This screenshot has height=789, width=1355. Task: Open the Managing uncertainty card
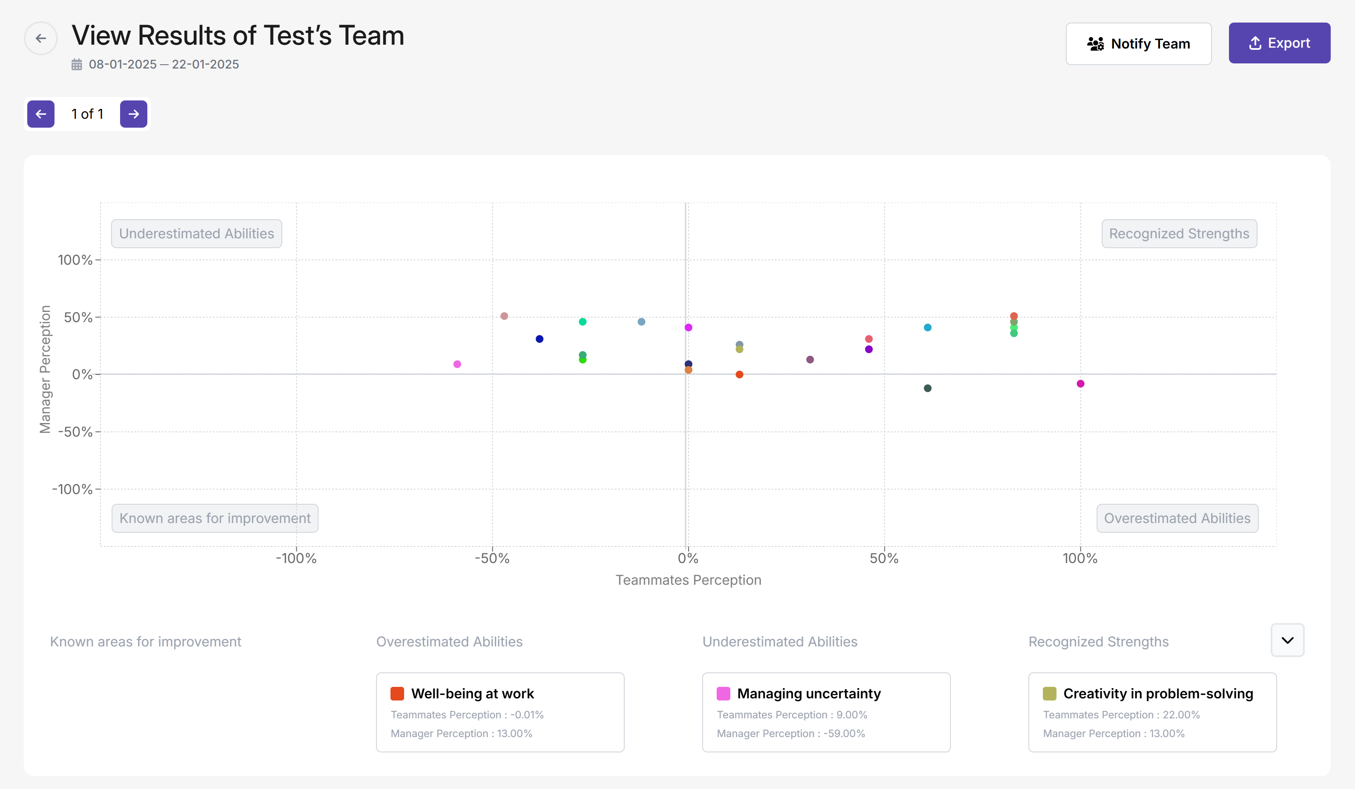(x=826, y=712)
